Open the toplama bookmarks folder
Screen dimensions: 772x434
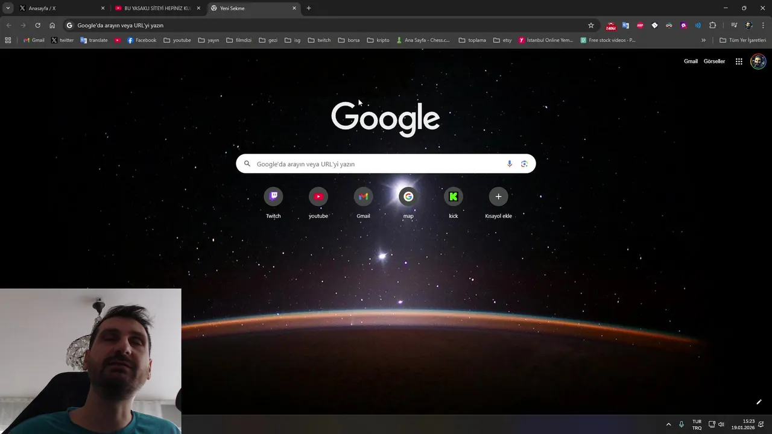click(x=472, y=40)
